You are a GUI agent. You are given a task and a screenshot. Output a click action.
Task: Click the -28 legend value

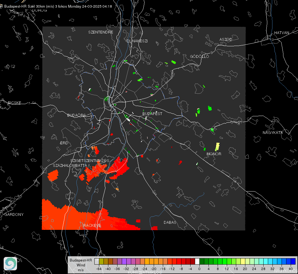tap(135, 269)
